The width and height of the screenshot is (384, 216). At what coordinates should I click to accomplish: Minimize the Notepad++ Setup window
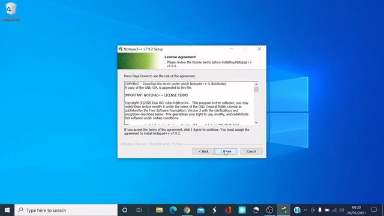click(x=232, y=49)
